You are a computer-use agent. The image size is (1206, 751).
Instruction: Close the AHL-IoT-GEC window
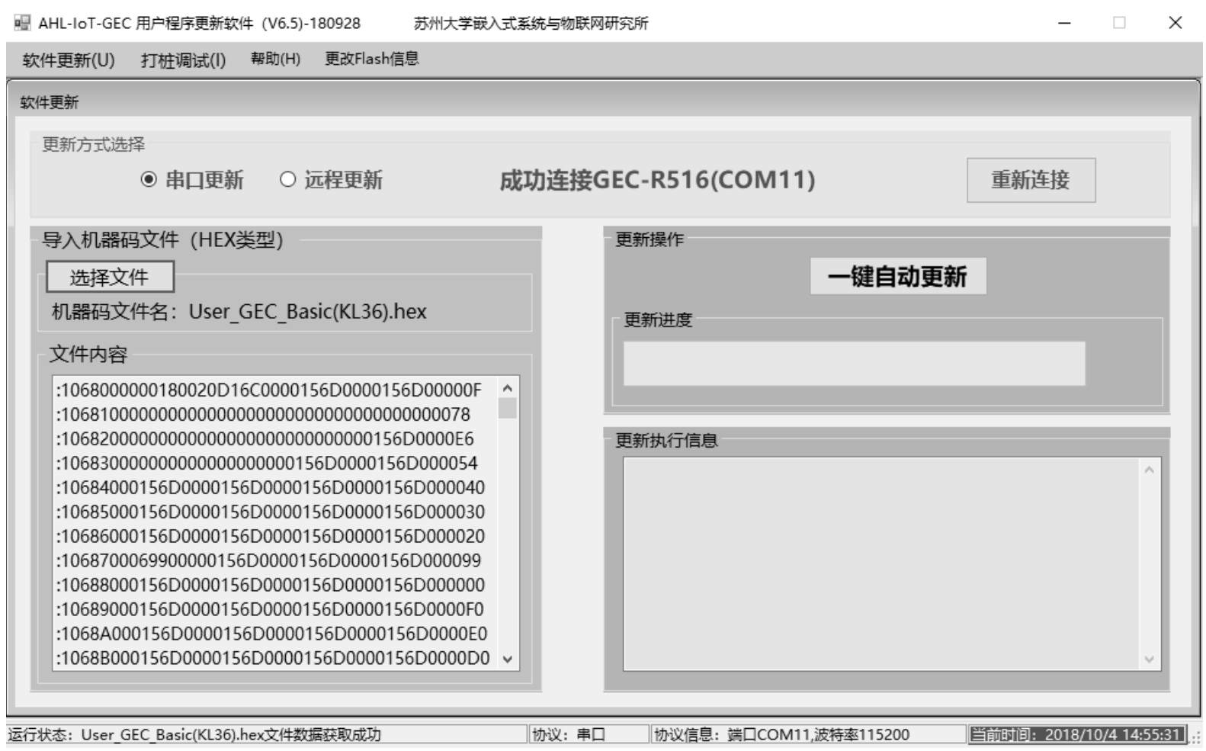[1176, 23]
